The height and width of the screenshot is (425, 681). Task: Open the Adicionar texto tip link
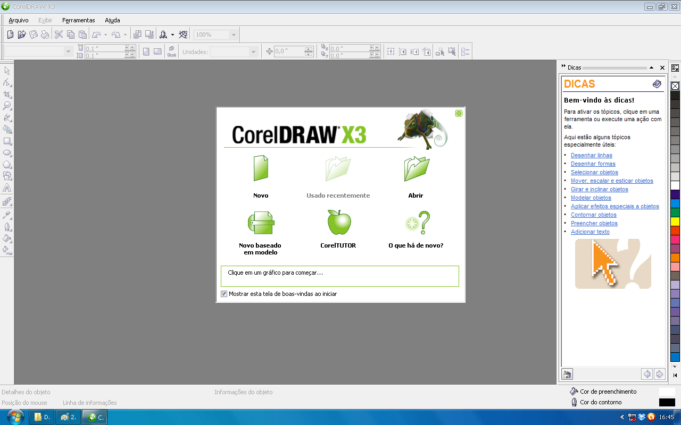(590, 232)
